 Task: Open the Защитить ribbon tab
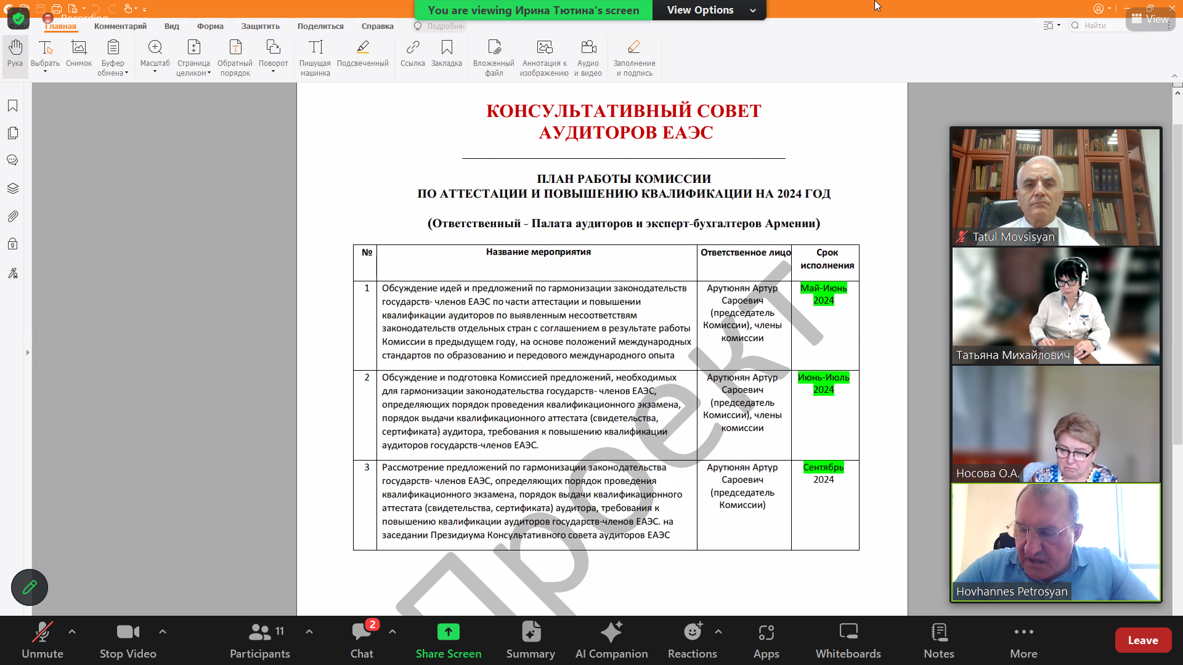pos(260,26)
